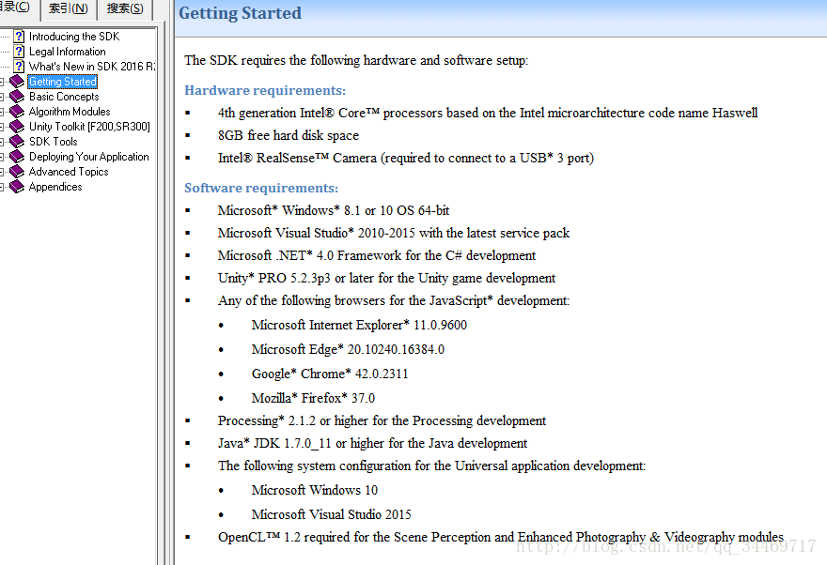Select the Getting Started topic

(62, 82)
